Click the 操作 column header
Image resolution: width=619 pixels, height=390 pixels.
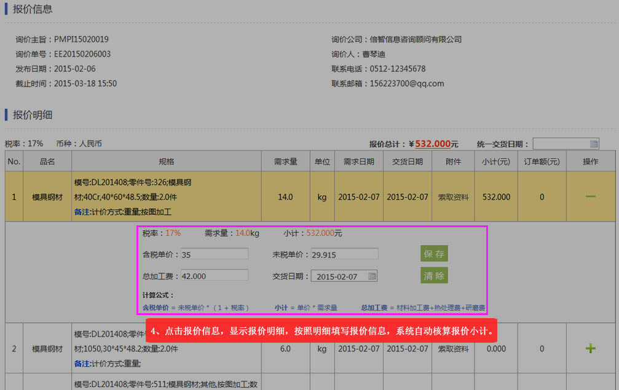pyautogui.click(x=590, y=162)
